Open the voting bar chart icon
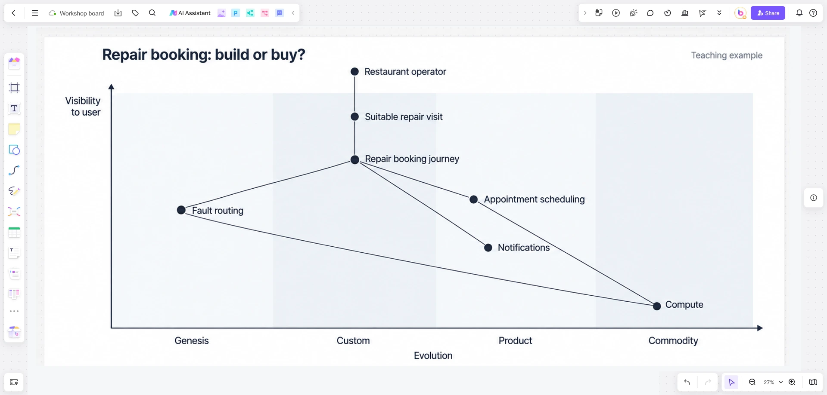Image resolution: width=827 pixels, height=395 pixels. 685,13
